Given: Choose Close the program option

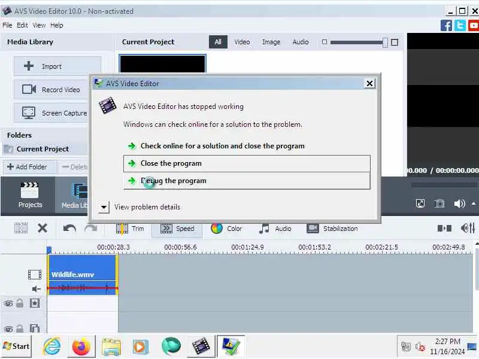Looking at the screenshot, I should [x=247, y=163].
